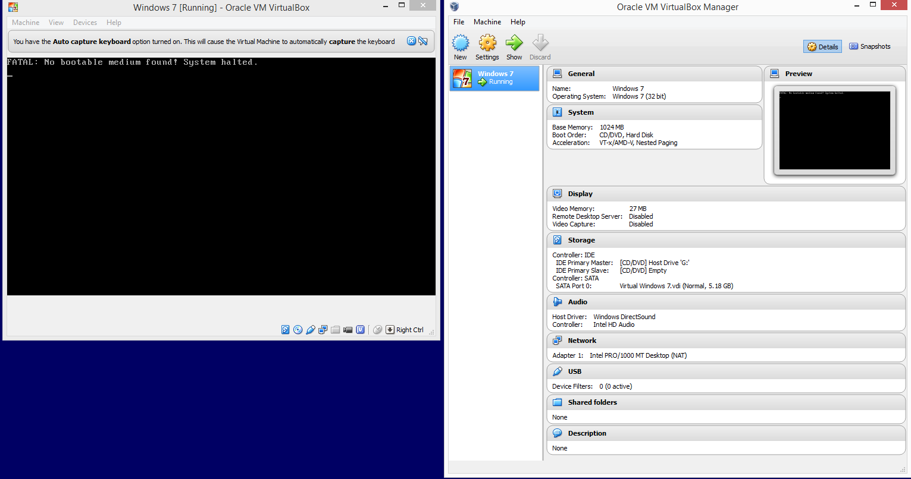
Task: Click the General section header
Action: click(654, 74)
